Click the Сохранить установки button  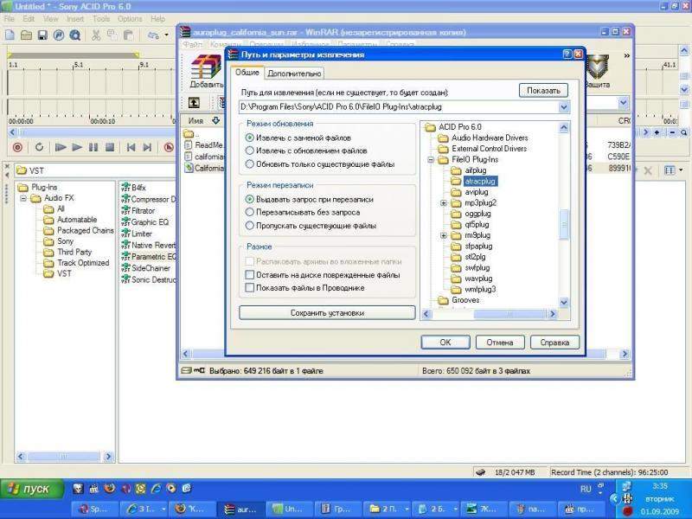coord(325,313)
